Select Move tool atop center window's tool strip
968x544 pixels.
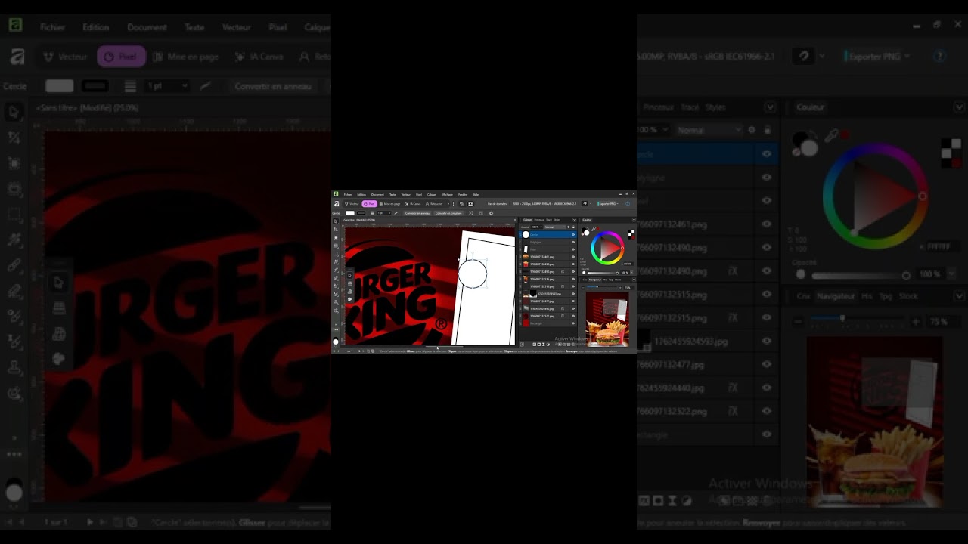[x=336, y=221]
